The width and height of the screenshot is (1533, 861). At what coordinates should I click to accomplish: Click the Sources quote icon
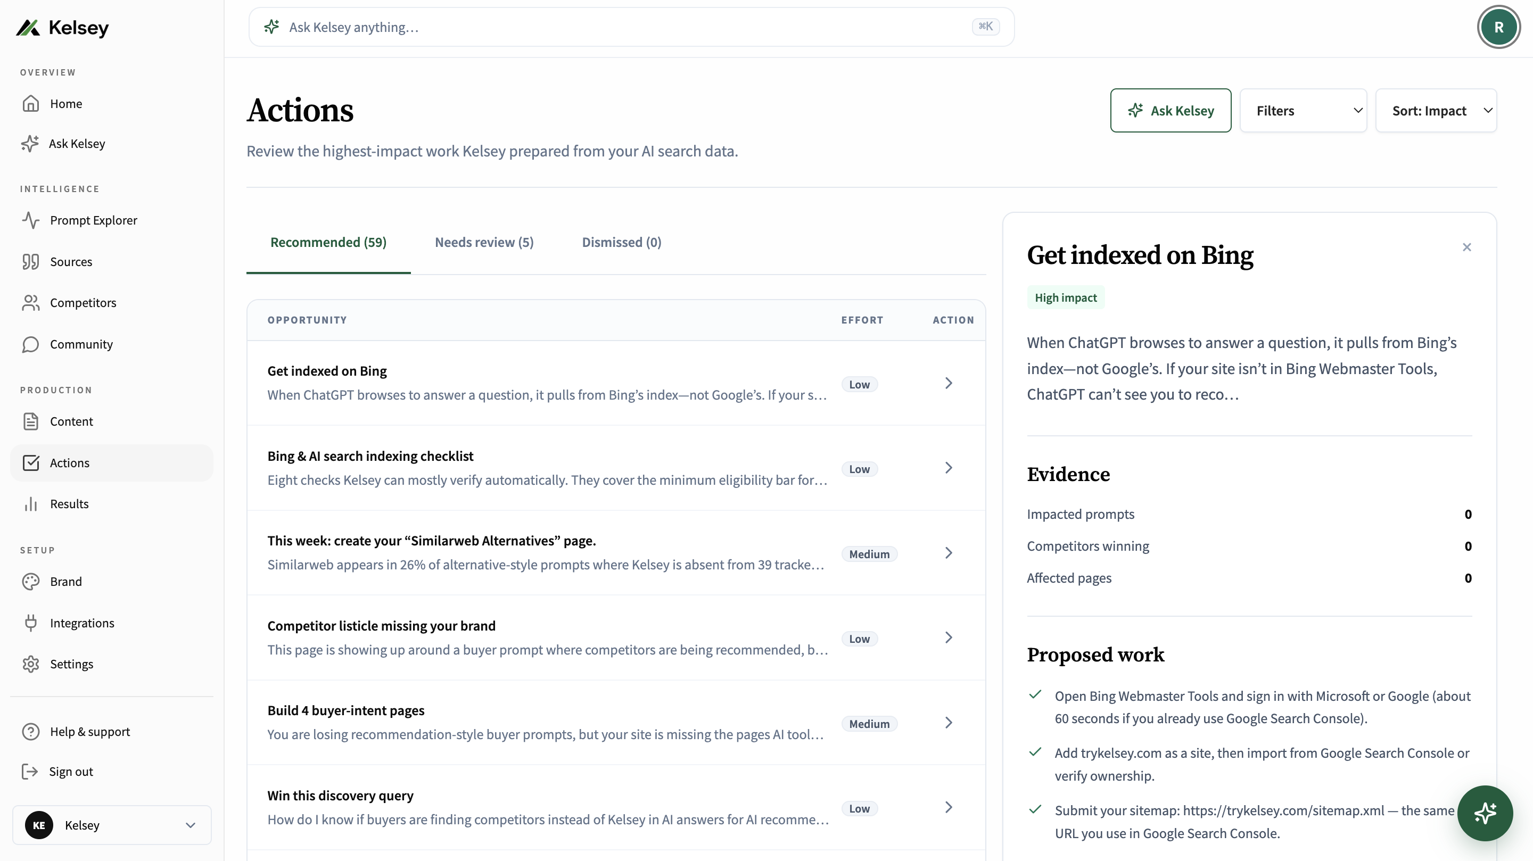[31, 262]
